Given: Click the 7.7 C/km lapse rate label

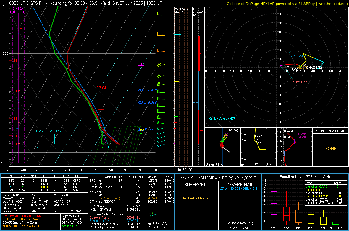Looking at the screenshot, I should [103, 88].
